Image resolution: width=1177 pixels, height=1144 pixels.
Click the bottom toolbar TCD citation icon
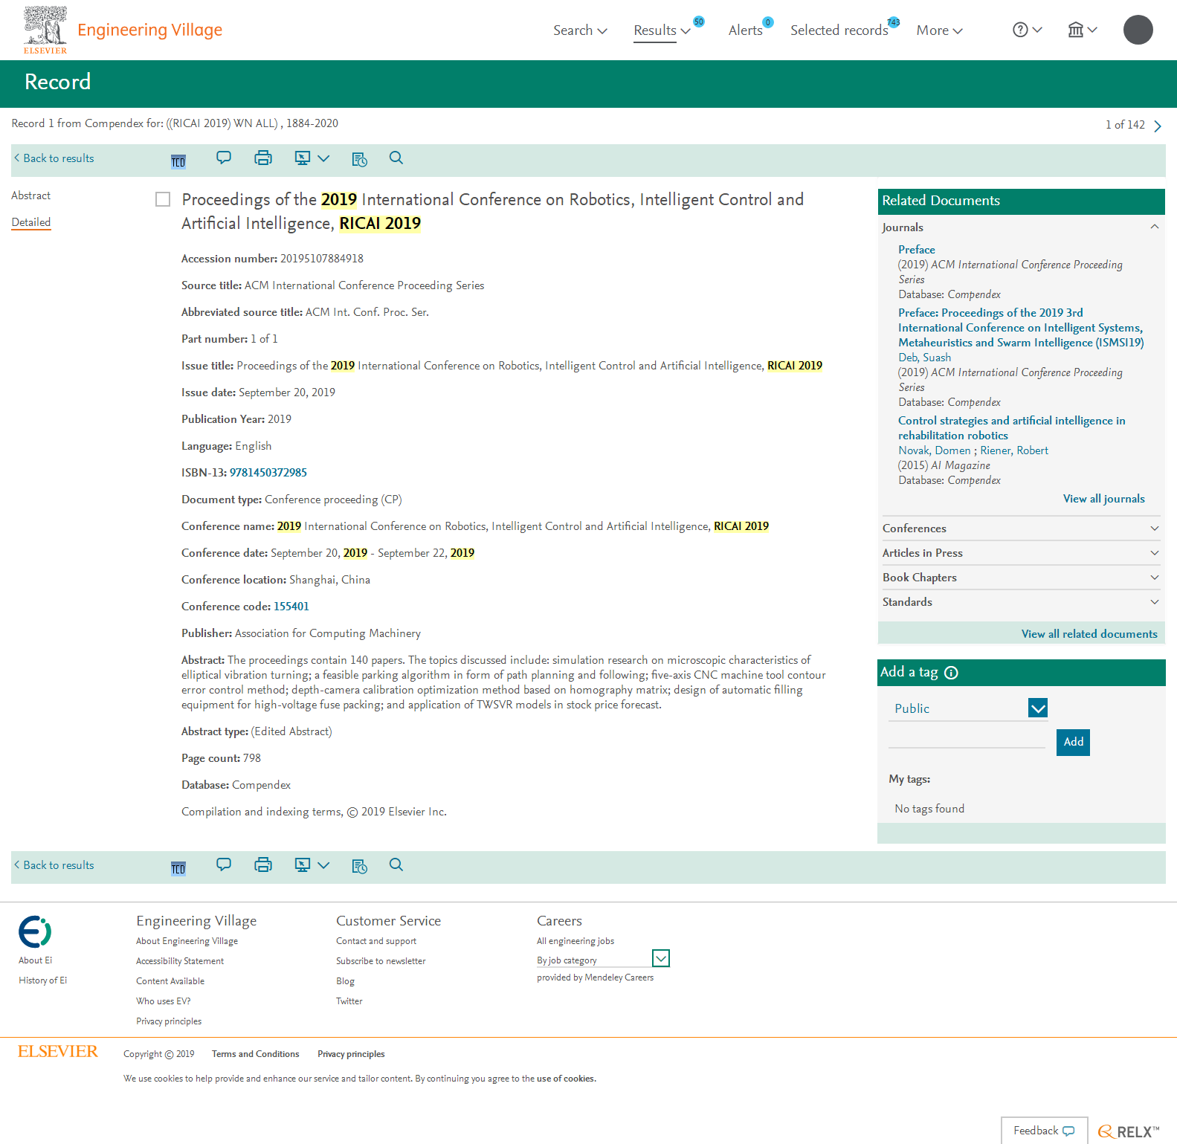pyautogui.click(x=178, y=868)
